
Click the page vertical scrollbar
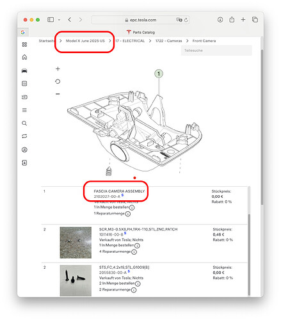click(262, 127)
